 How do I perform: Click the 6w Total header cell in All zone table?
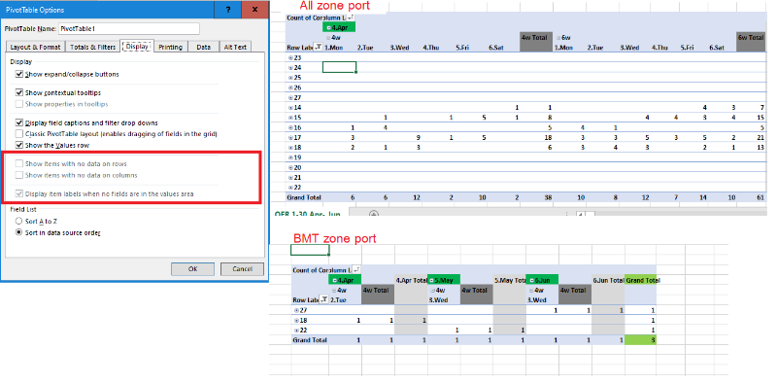click(x=751, y=42)
